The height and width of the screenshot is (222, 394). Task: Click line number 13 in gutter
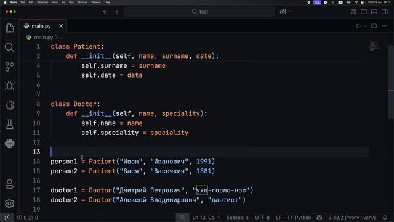[x=36, y=152]
